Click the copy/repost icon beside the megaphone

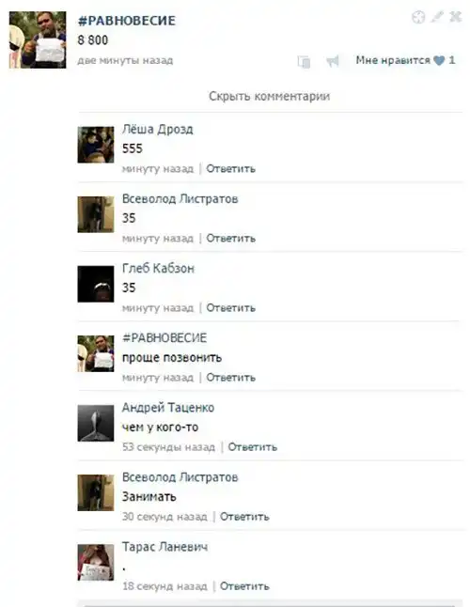point(304,62)
